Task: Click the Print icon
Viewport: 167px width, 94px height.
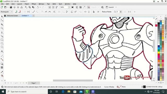Action: 22,7
